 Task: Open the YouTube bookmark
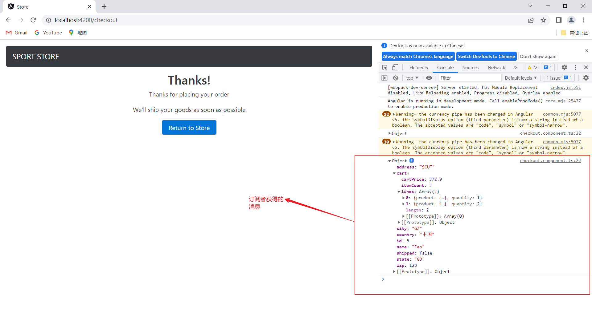(x=48, y=33)
